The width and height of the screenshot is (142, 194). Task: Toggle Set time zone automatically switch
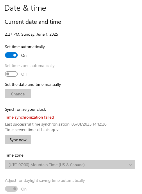point(11,74)
